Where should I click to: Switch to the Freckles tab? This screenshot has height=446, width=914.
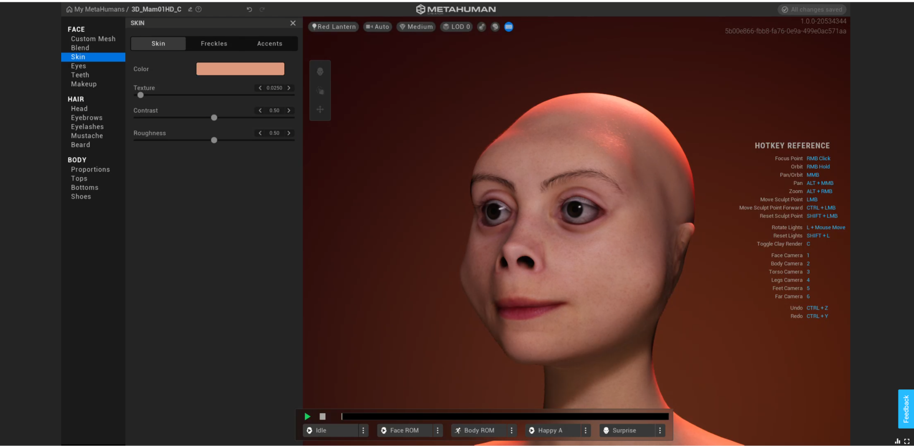point(214,44)
